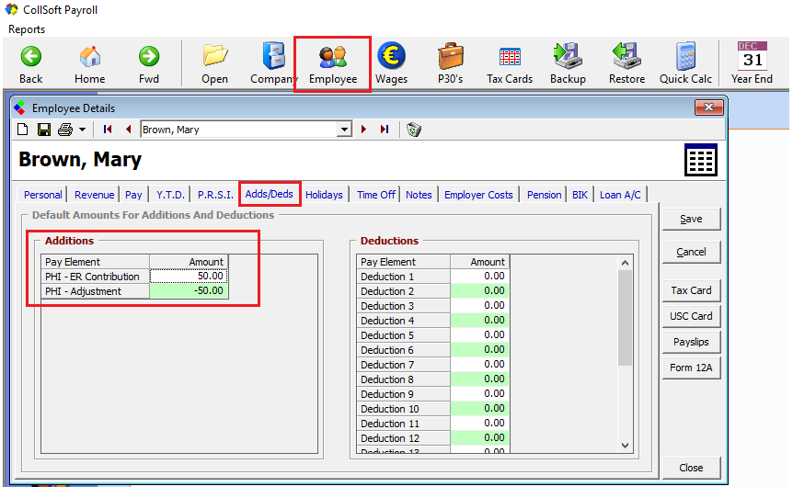Open the print options dropdown arrow
This screenshot has width=793, height=498.
(x=82, y=130)
